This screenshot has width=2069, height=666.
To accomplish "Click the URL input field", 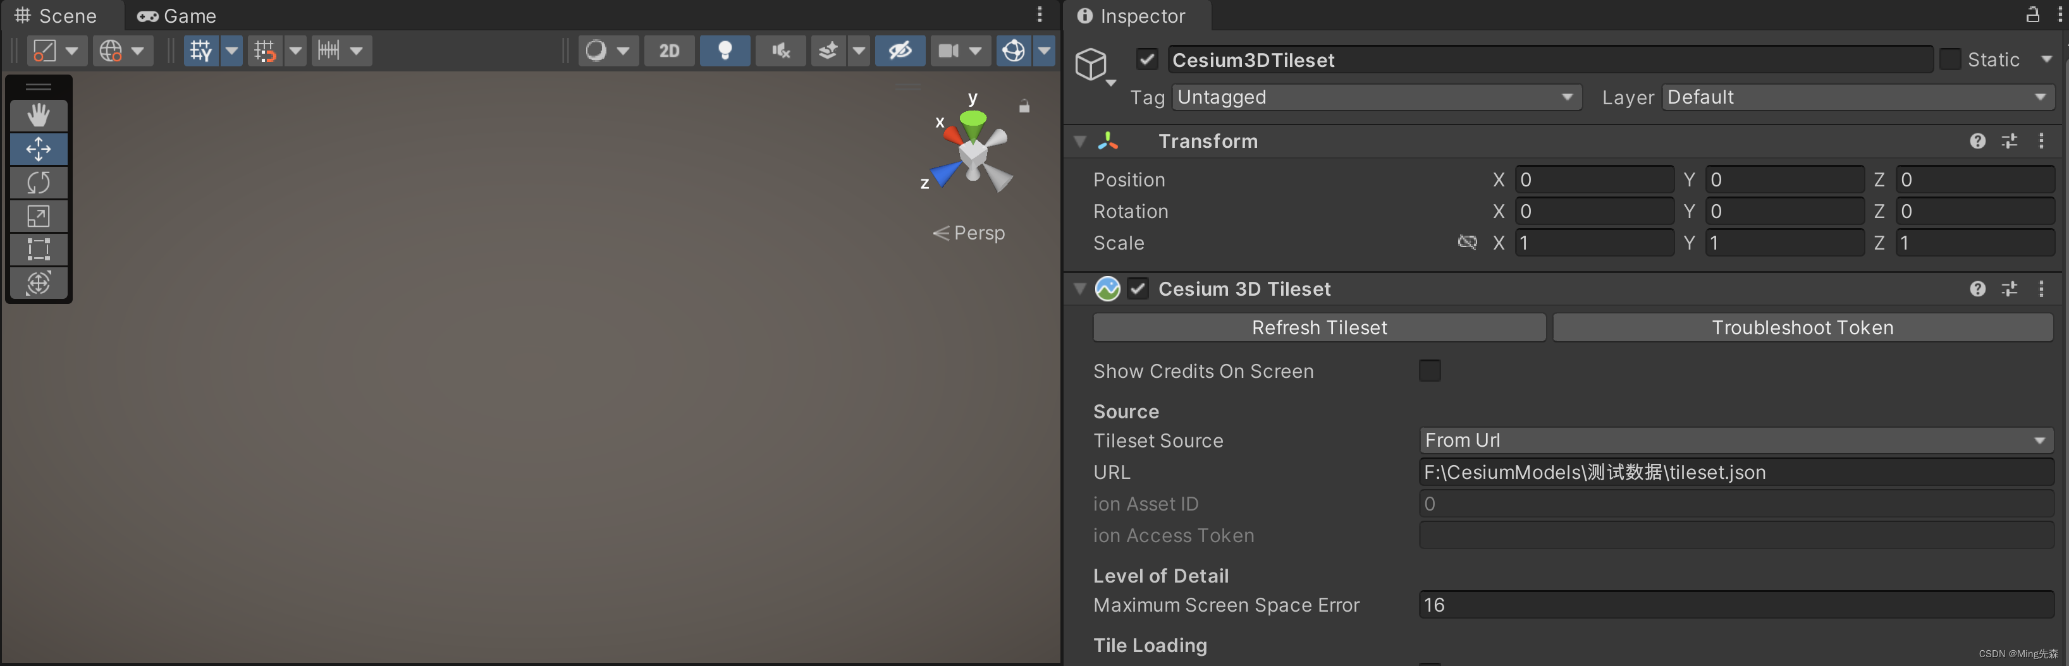I will point(1736,473).
